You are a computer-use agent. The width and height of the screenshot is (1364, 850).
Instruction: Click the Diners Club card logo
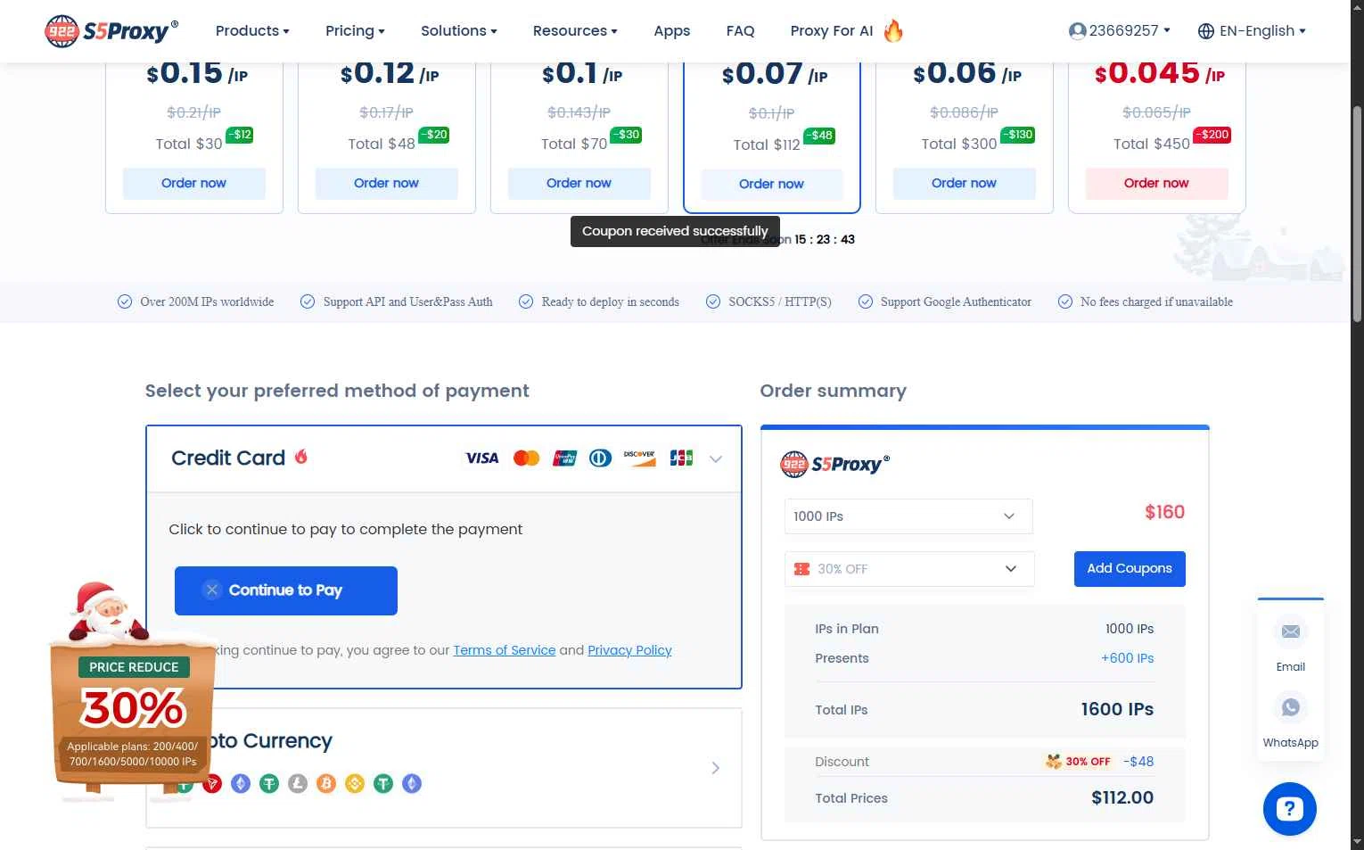(x=601, y=458)
